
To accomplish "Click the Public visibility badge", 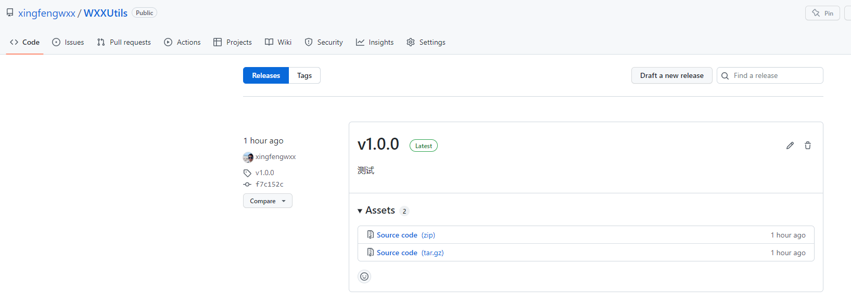I will (145, 13).
